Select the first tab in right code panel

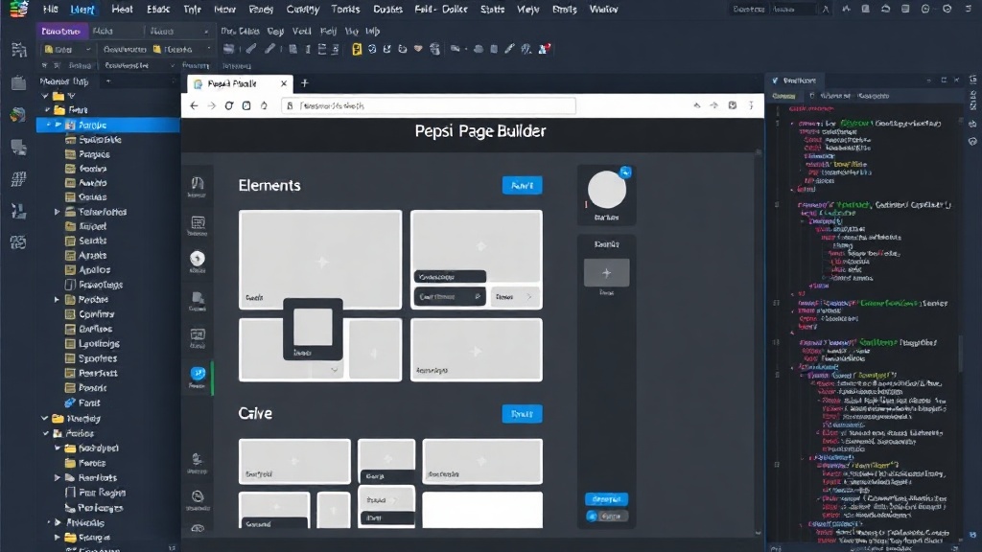click(x=783, y=96)
